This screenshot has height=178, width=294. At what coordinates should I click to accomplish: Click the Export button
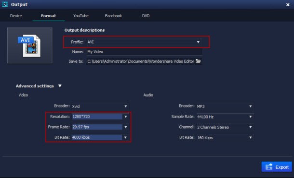(277, 167)
